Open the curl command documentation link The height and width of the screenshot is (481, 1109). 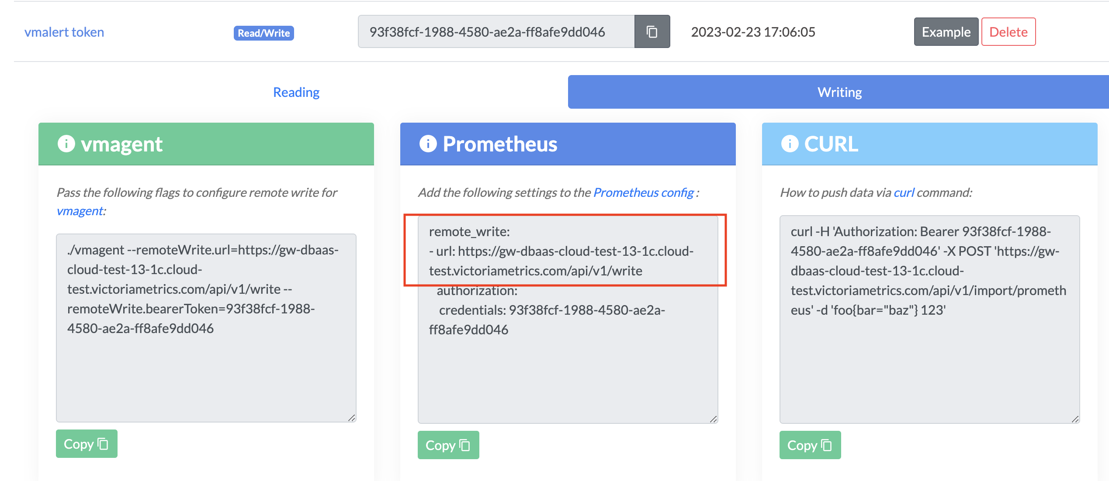pyautogui.click(x=904, y=192)
